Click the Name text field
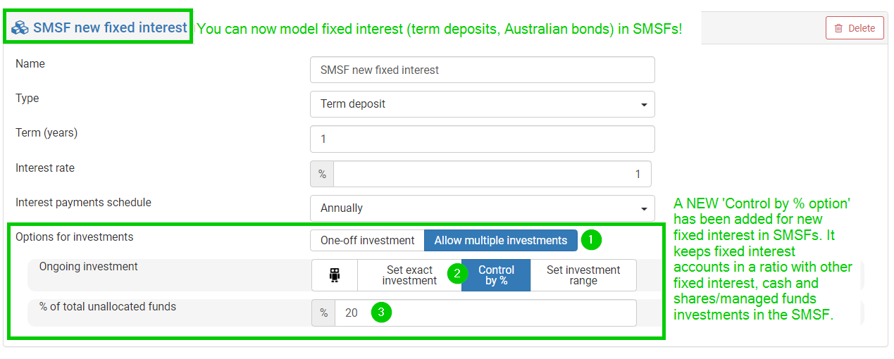The height and width of the screenshot is (359, 894). pos(482,70)
